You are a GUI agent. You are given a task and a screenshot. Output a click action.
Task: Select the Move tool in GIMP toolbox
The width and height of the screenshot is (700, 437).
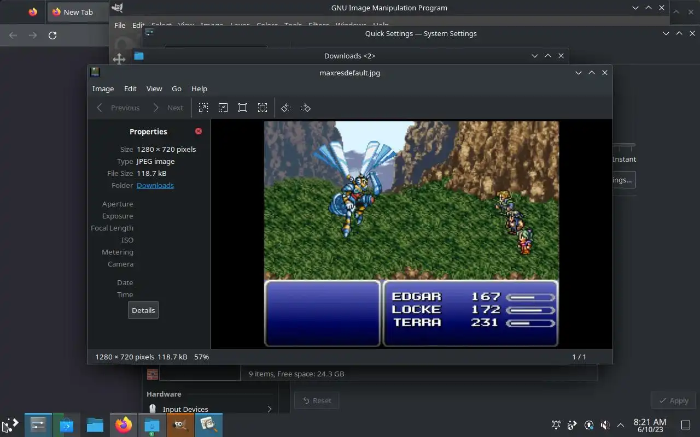point(119,59)
